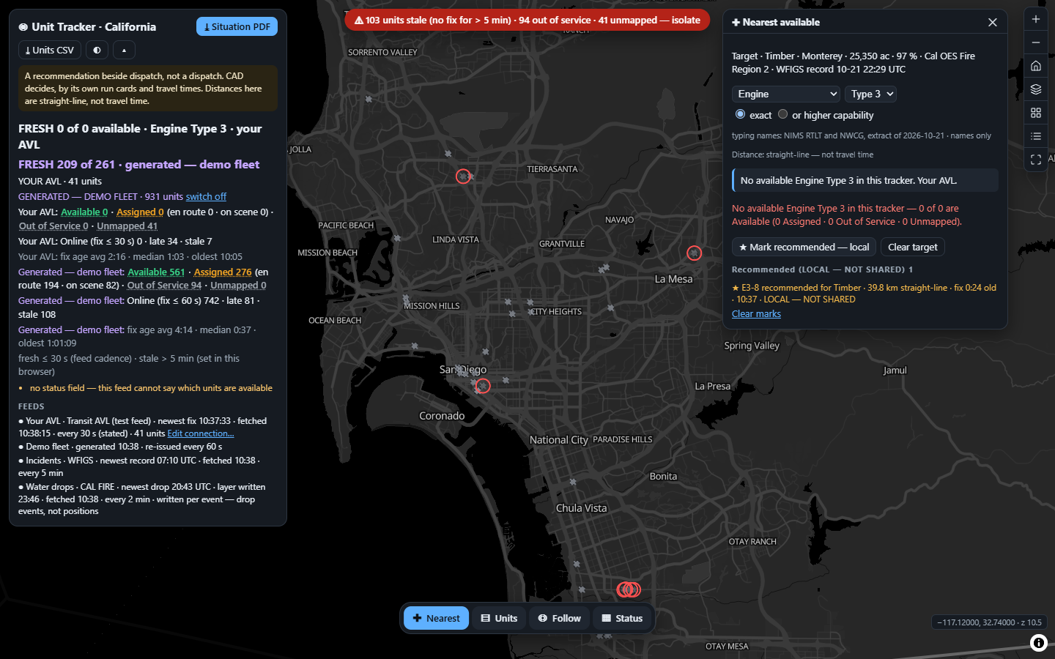Click the red stale-units alert banner
Image resolution: width=1055 pixels, height=659 pixels.
527,20
